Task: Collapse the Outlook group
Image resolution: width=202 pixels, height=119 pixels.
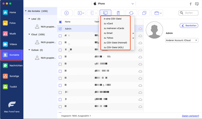Action: [29, 50]
